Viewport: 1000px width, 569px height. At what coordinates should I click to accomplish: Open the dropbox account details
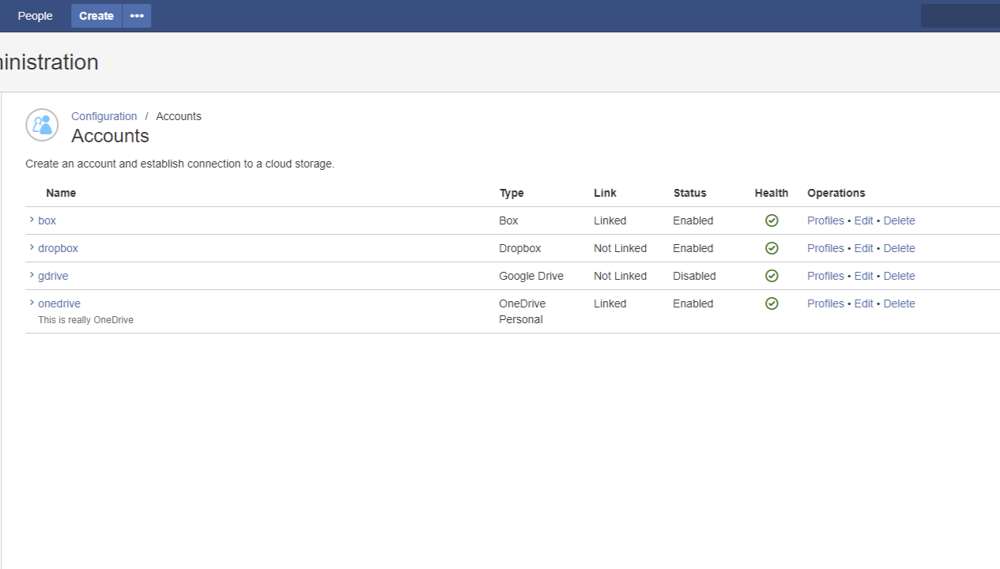tap(58, 248)
